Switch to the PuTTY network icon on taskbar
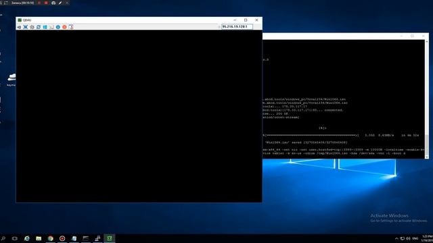 (x=97, y=238)
